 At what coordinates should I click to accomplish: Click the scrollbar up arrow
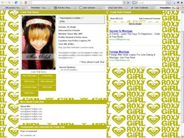[x=183, y=12]
